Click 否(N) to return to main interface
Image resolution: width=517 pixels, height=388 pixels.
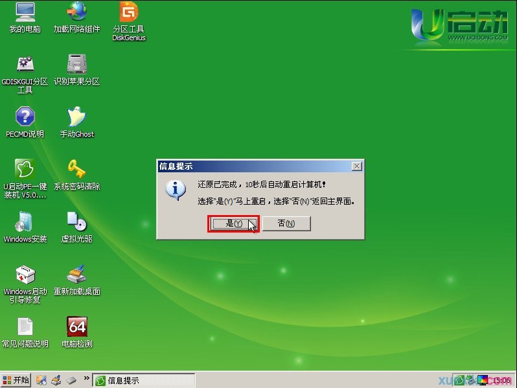(286, 223)
